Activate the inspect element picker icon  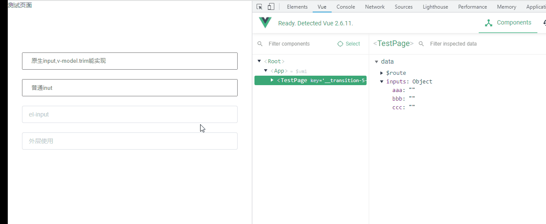pyautogui.click(x=259, y=6)
